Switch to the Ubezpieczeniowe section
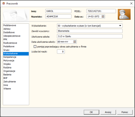This screenshot has height=117, width=135. point(12,36)
